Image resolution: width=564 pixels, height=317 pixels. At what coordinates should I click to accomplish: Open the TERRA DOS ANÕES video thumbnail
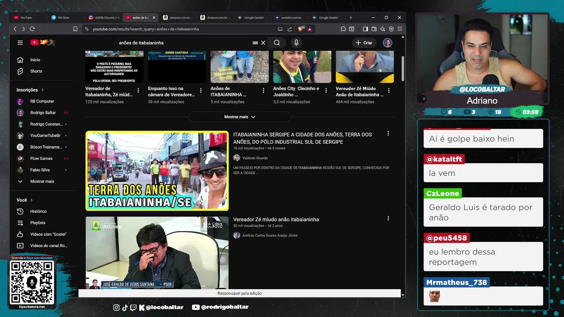click(157, 171)
